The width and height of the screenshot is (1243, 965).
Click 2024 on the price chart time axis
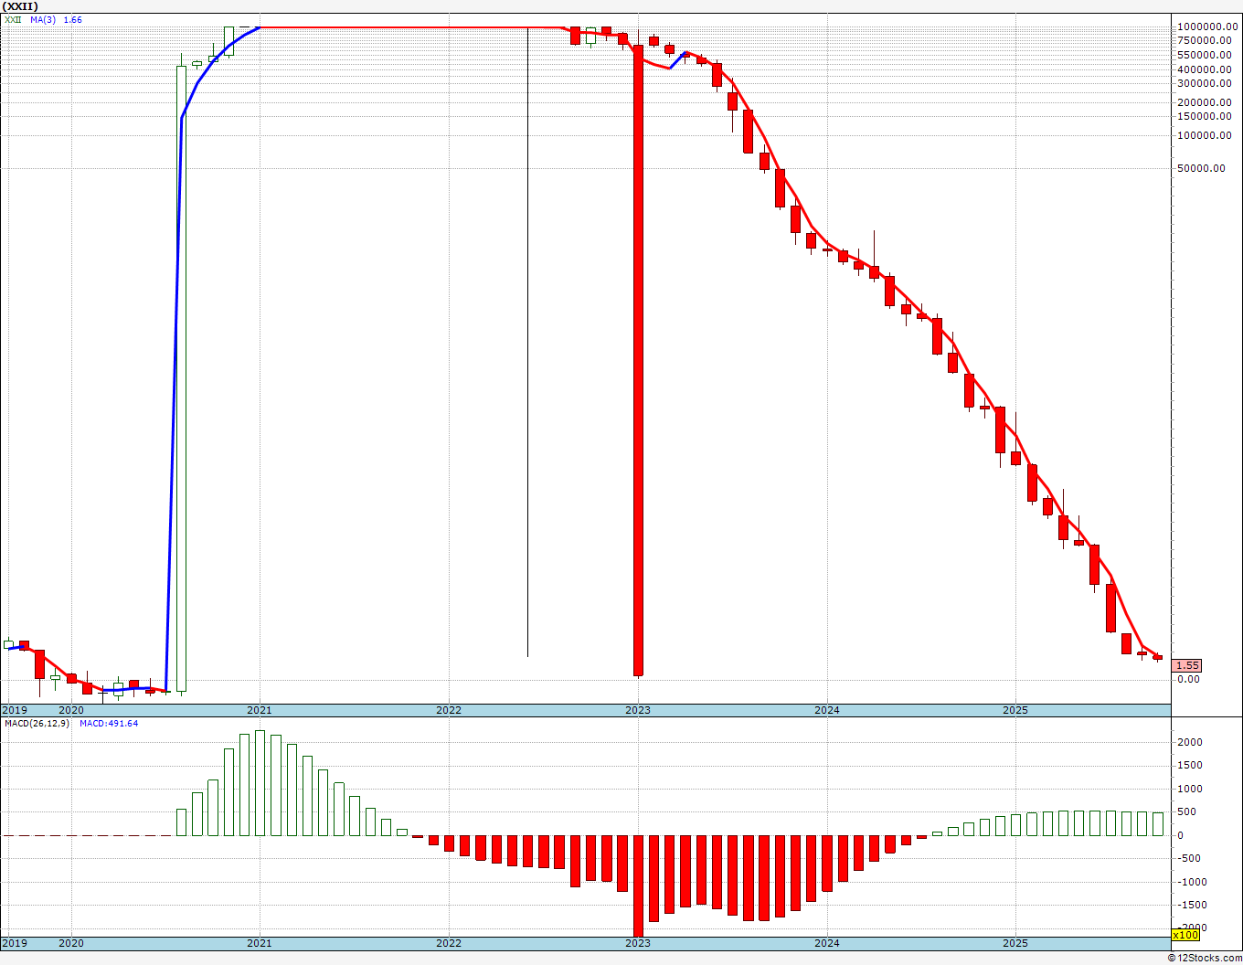(827, 710)
